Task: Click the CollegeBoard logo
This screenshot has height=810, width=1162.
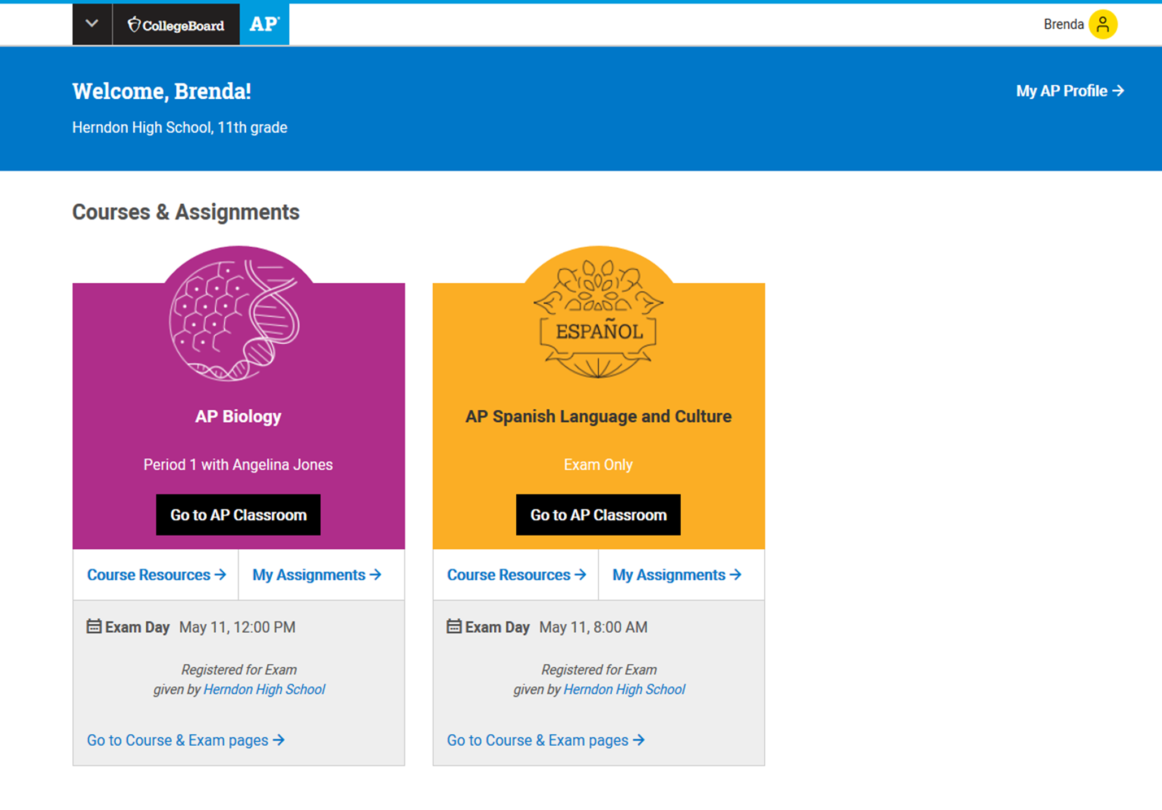Action: [x=176, y=25]
